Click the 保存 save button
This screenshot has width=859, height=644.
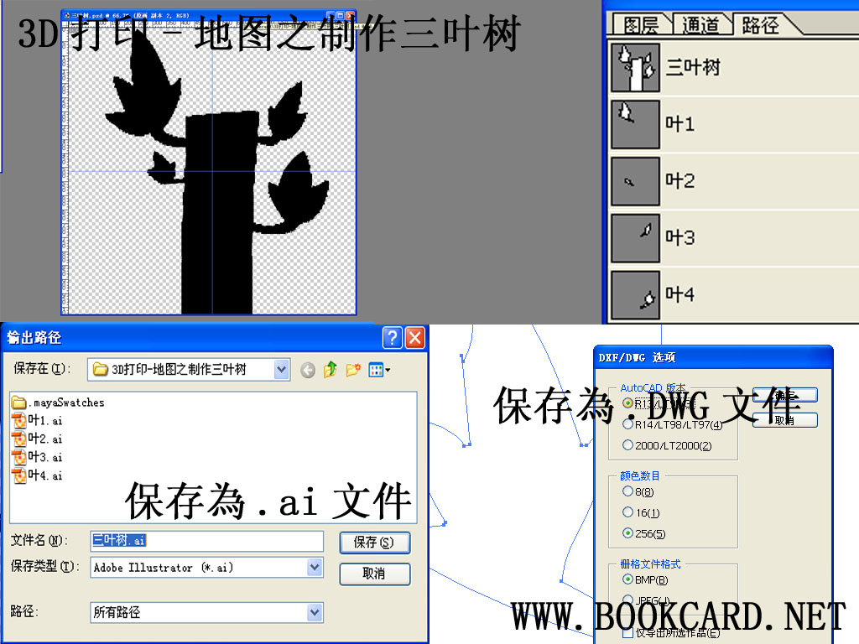[374, 543]
